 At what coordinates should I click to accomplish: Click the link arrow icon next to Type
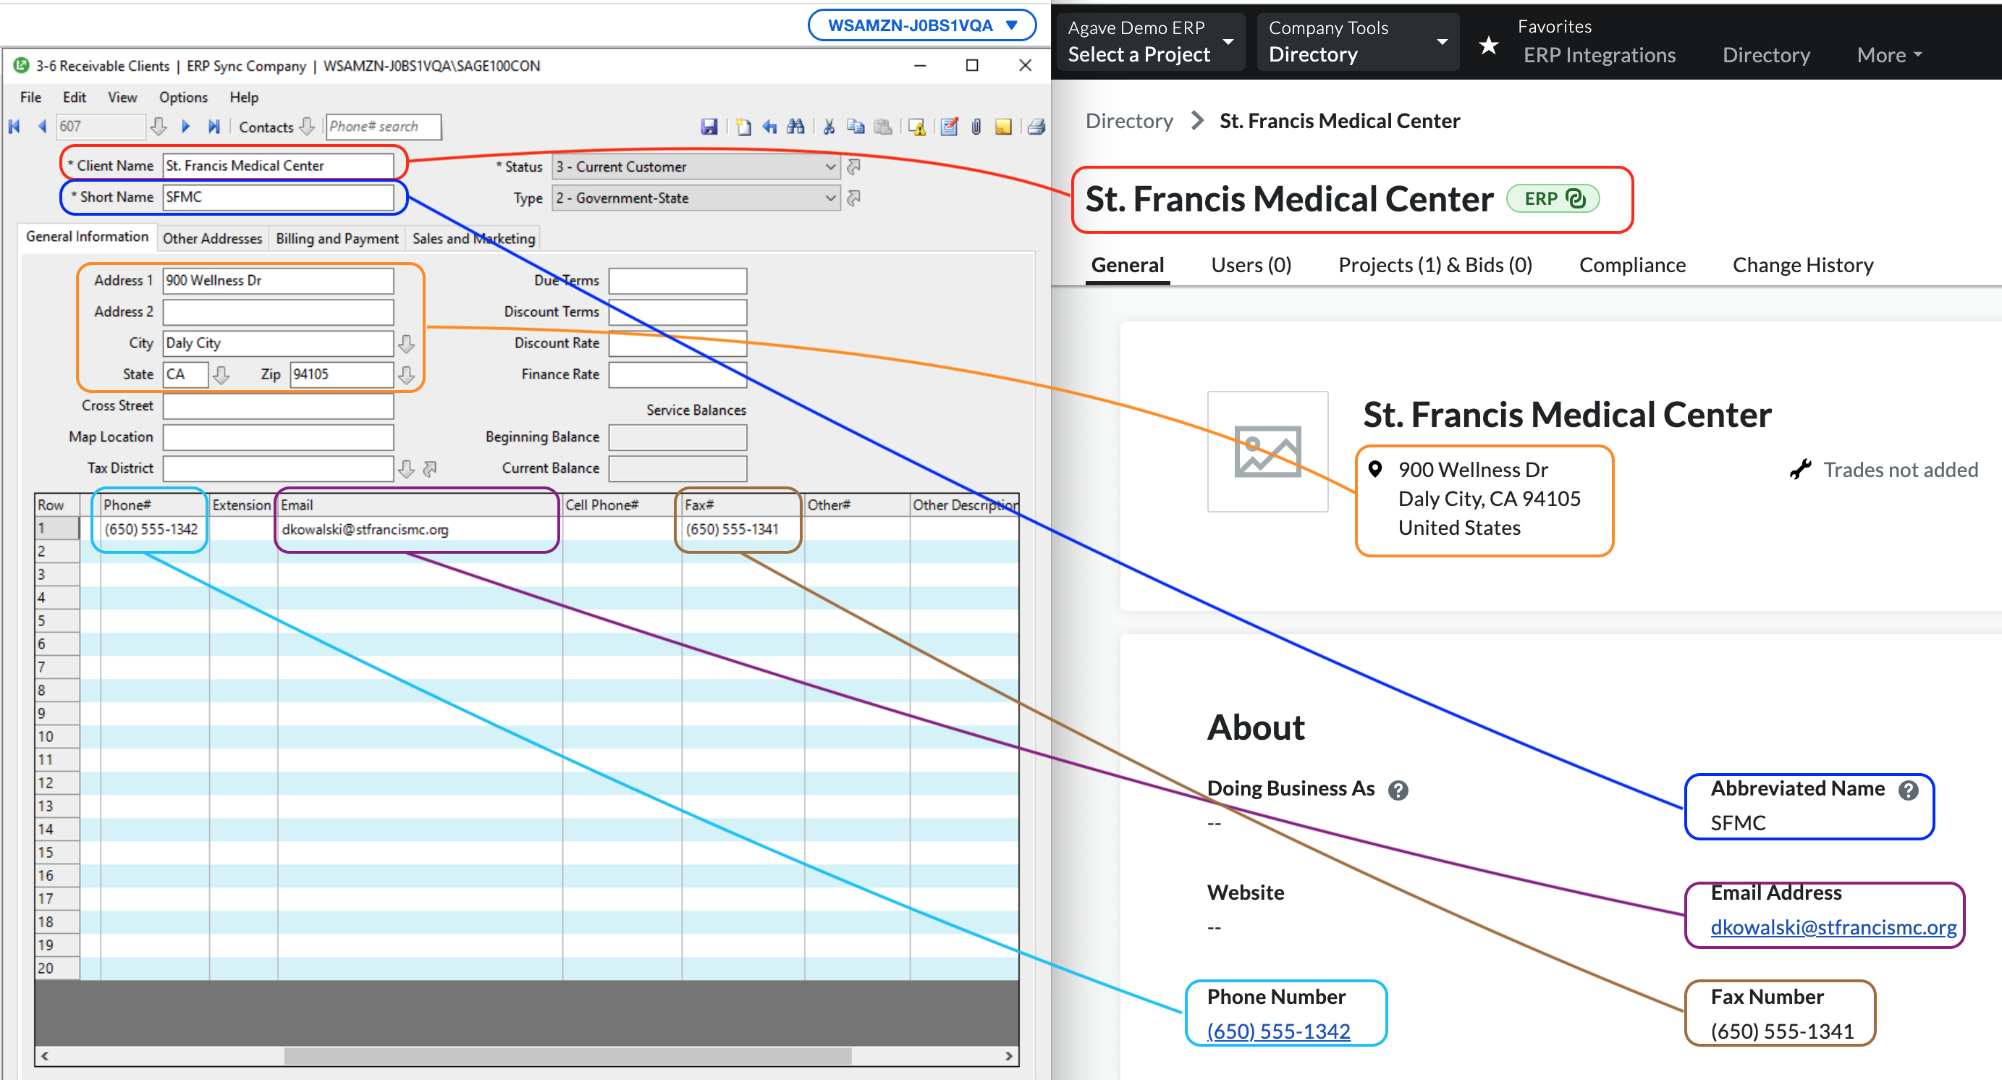click(853, 198)
